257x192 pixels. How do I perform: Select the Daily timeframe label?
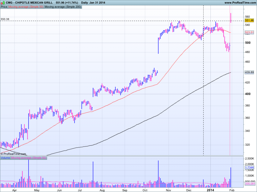pos(85,3)
